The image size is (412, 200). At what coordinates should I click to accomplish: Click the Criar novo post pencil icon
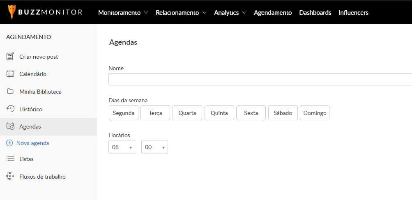click(x=10, y=57)
